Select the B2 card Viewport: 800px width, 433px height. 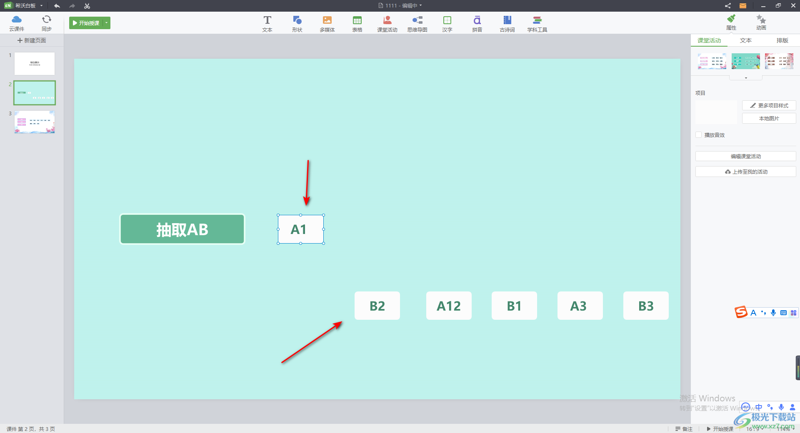click(x=377, y=306)
